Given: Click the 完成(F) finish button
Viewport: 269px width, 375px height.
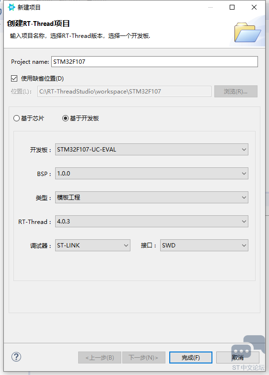Looking at the screenshot, I should pos(191,358).
